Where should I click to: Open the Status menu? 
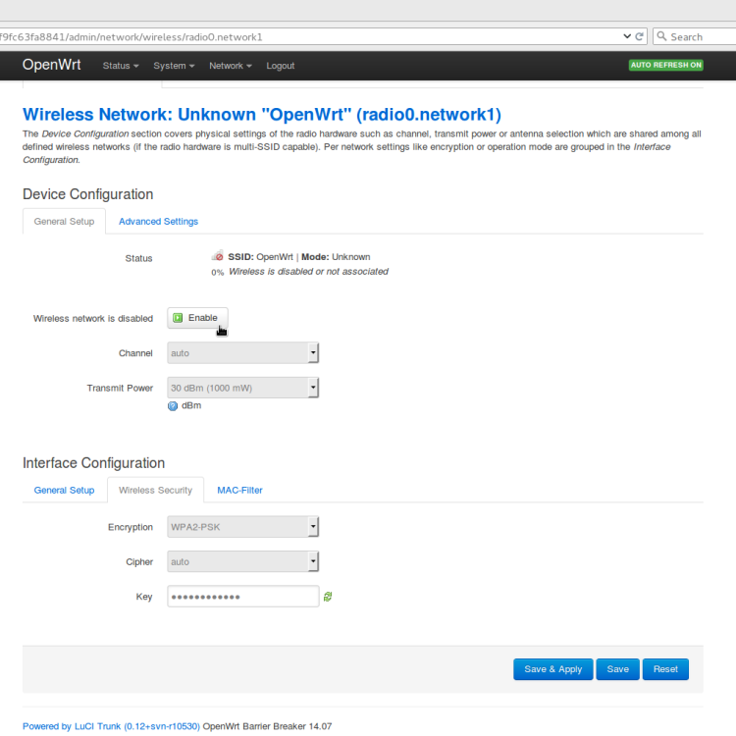click(x=120, y=66)
